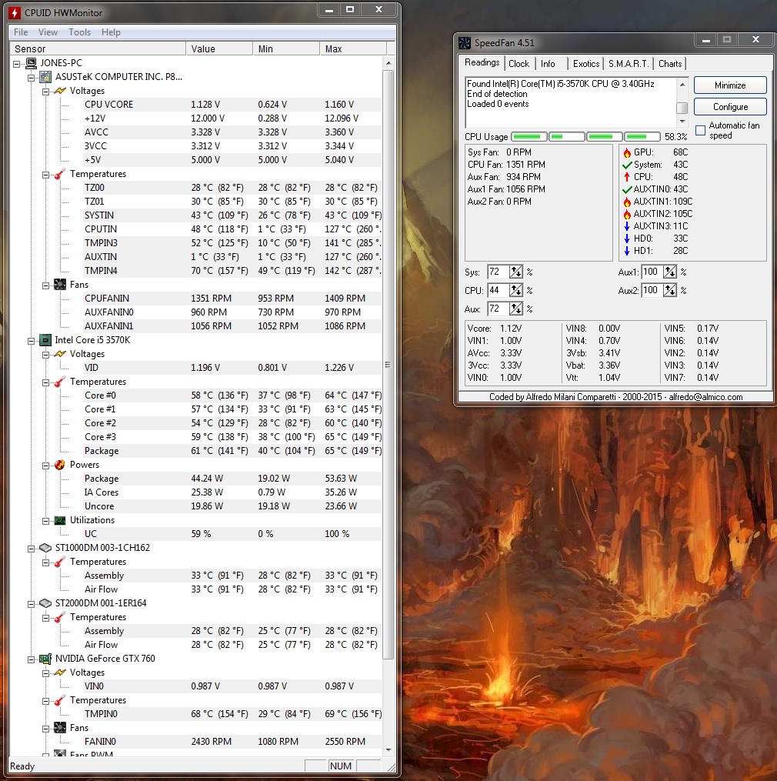Image resolution: width=777 pixels, height=781 pixels.
Task: Click the Aux1 fan speed stepper arrows
Action: coord(670,272)
